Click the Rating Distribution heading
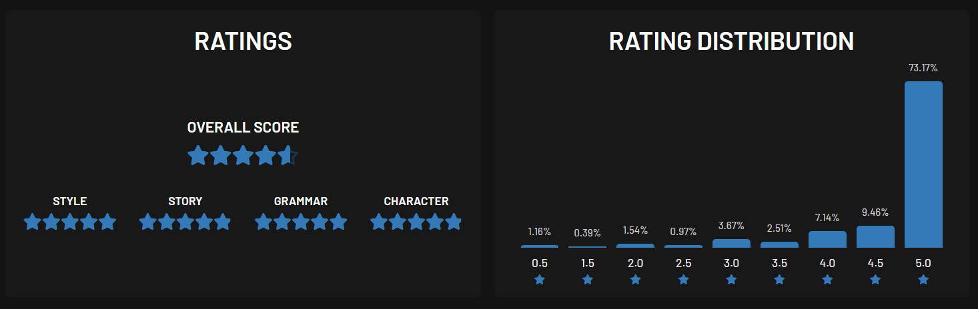The width and height of the screenshot is (978, 309). (731, 41)
